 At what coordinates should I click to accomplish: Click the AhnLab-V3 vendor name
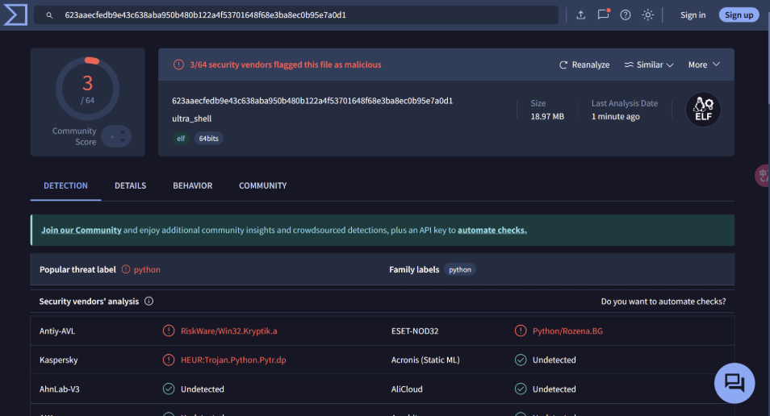60,389
